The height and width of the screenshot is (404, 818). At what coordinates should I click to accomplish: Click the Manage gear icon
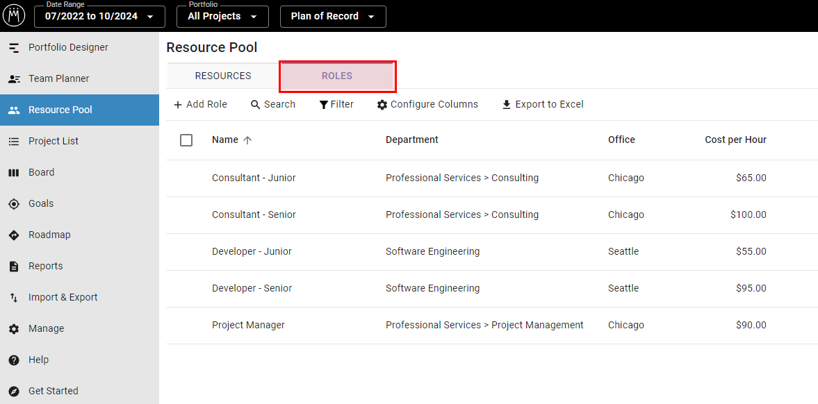click(x=14, y=329)
